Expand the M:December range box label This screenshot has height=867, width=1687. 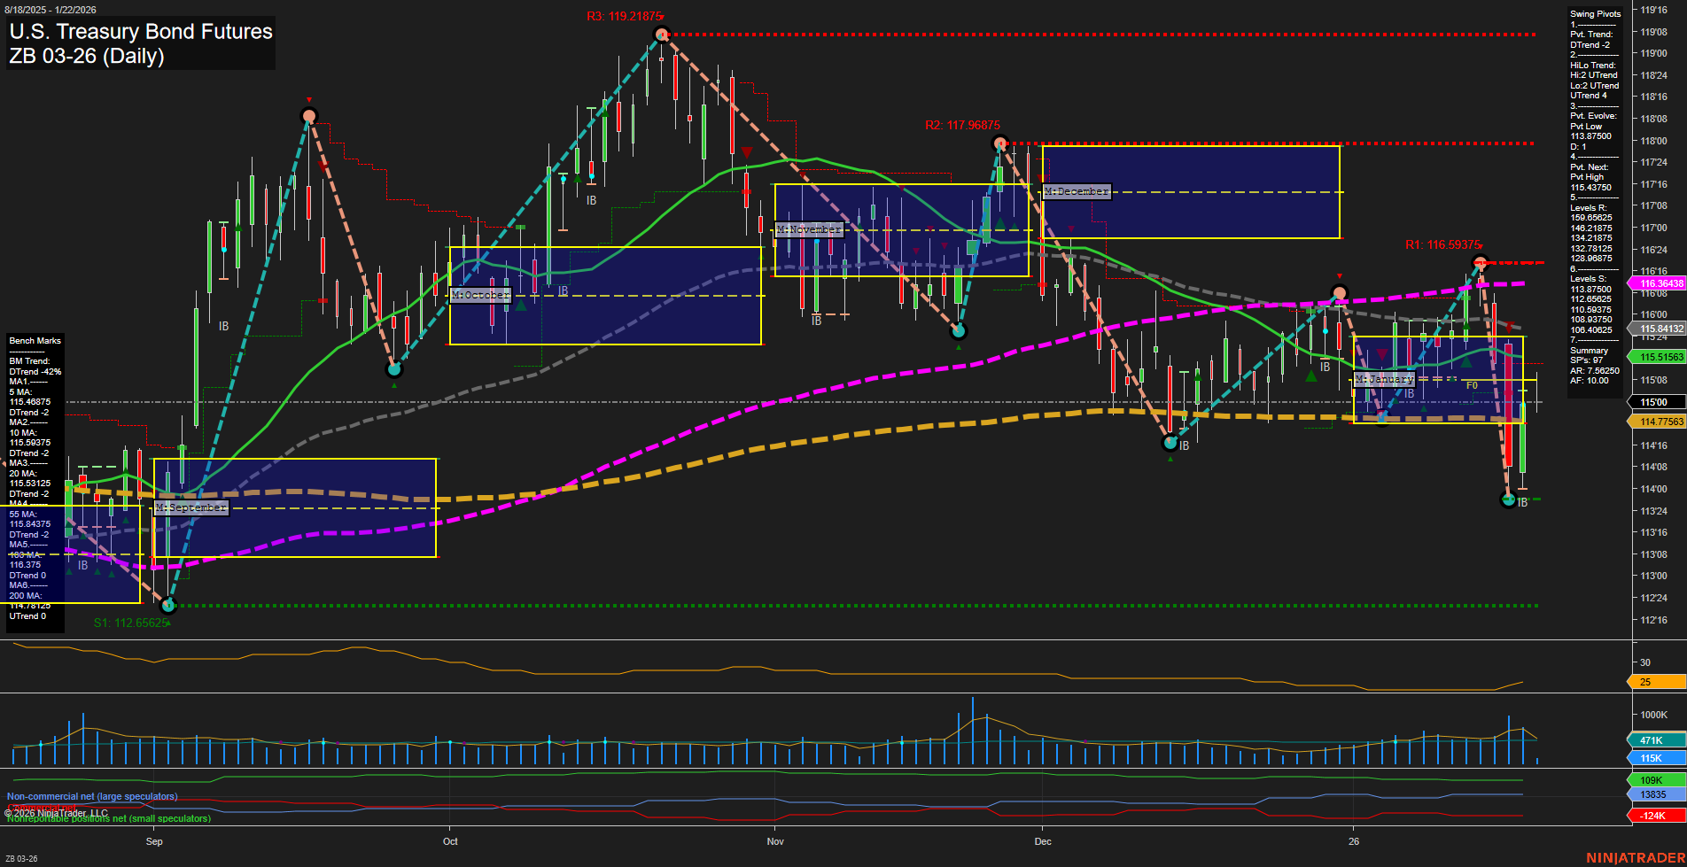click(1075, 190)
